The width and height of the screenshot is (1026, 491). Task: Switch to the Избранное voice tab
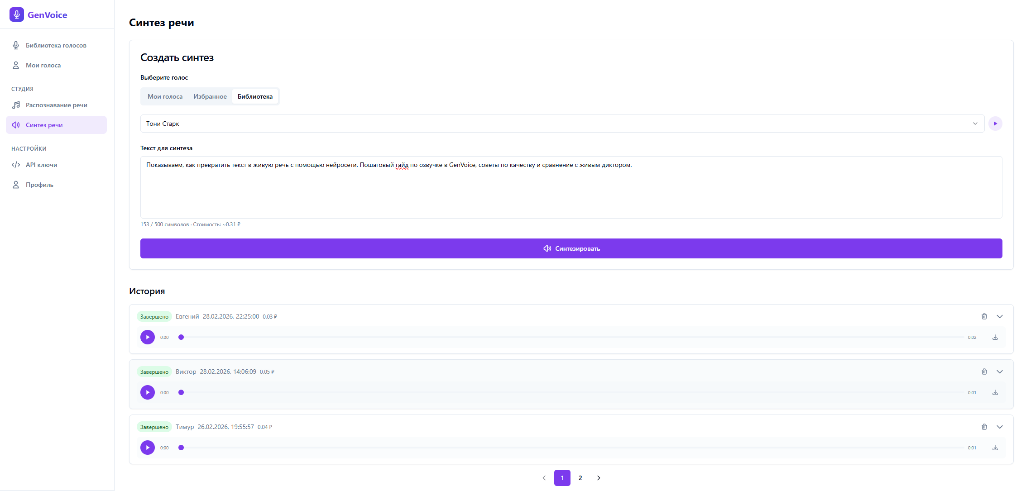(210, 96)
